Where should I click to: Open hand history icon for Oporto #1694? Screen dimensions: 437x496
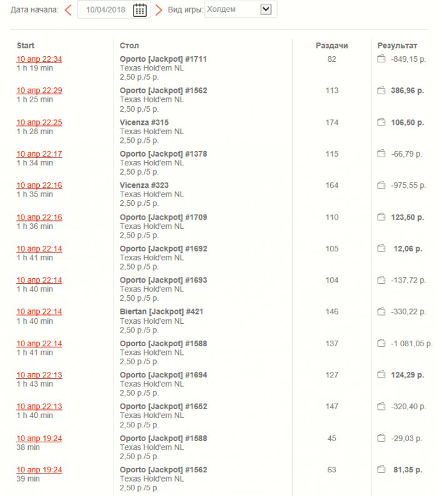pos(381,375)
